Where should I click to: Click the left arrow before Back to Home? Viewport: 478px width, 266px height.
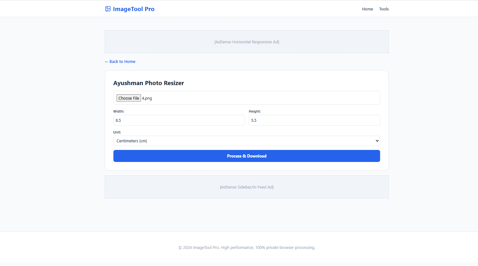click(x=106, y=62)
